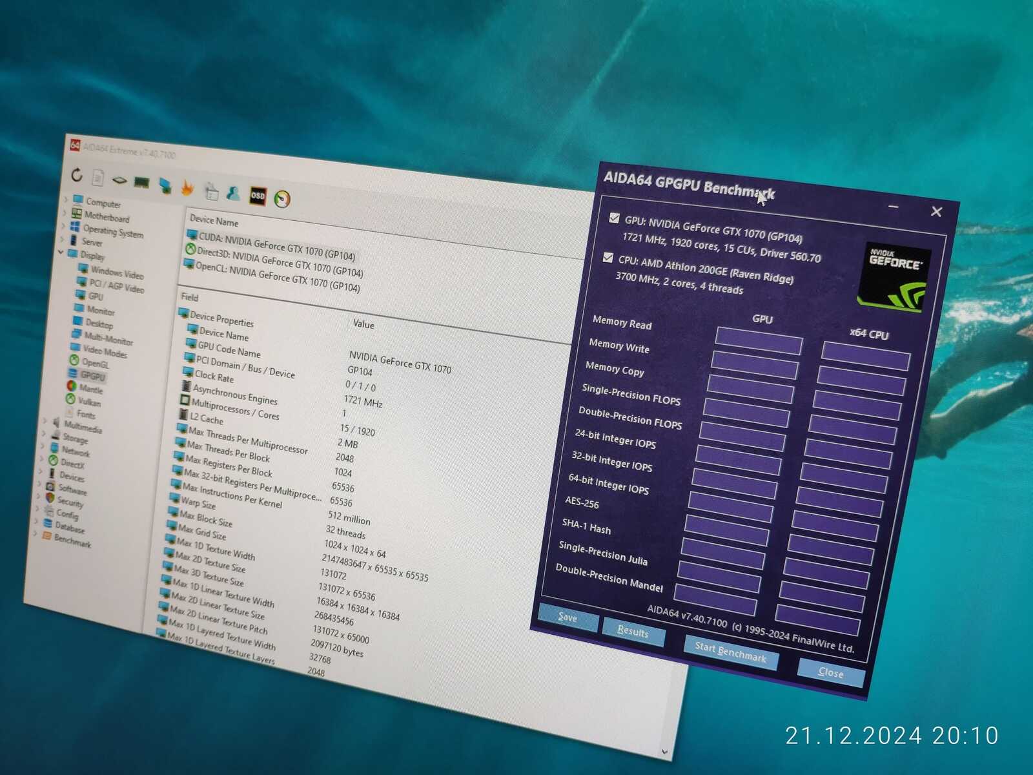Click the scrollbar down arrow in AIDA64 window

coord(664,751)
